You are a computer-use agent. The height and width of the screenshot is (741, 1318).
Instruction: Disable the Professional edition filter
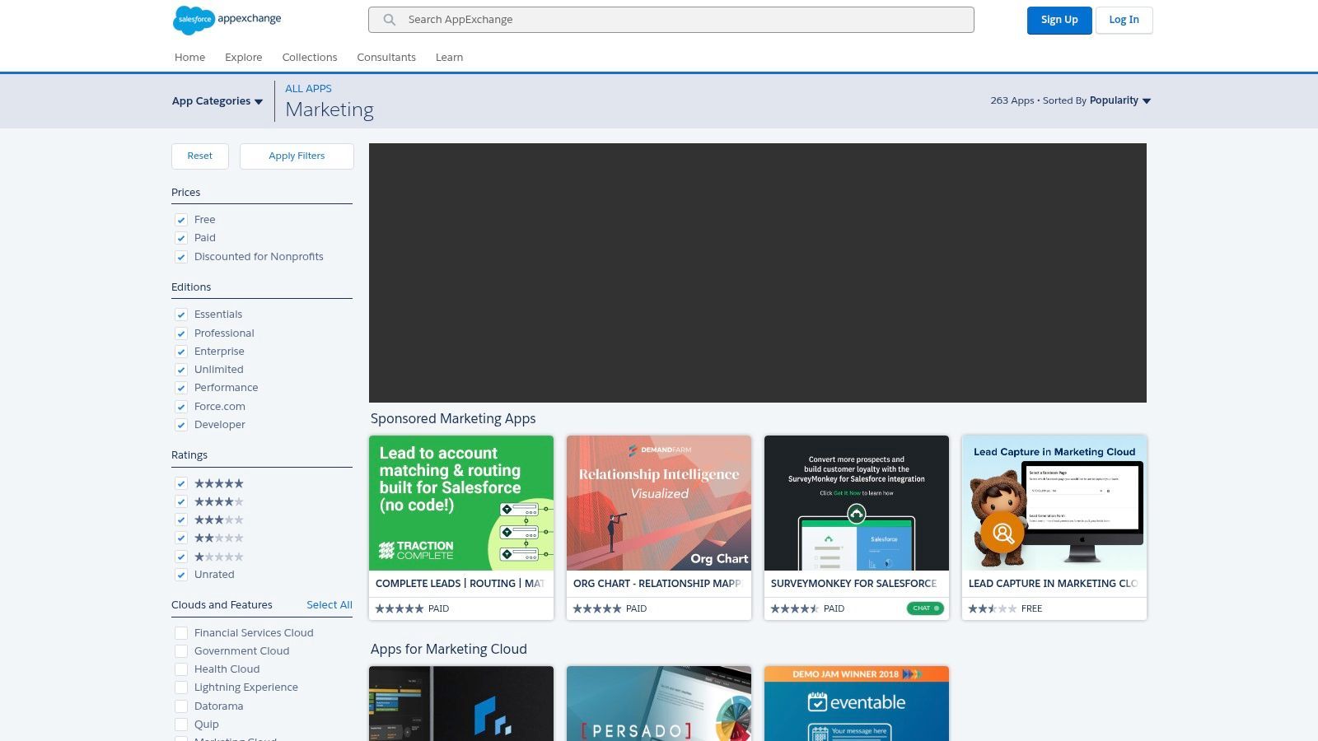pyautogui.click(x=180, y=333)
